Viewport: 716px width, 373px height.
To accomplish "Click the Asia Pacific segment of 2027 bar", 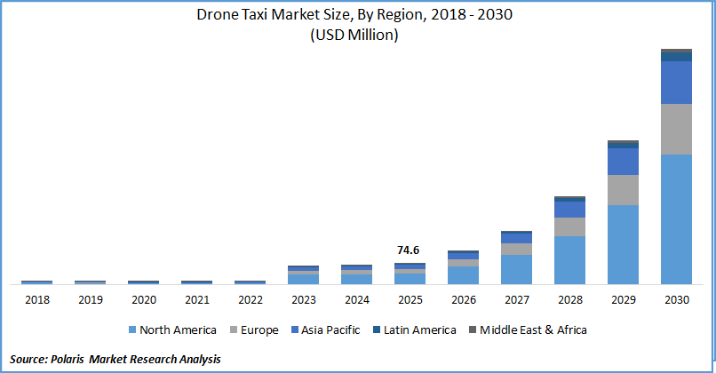I will click(x=516, y=238).
